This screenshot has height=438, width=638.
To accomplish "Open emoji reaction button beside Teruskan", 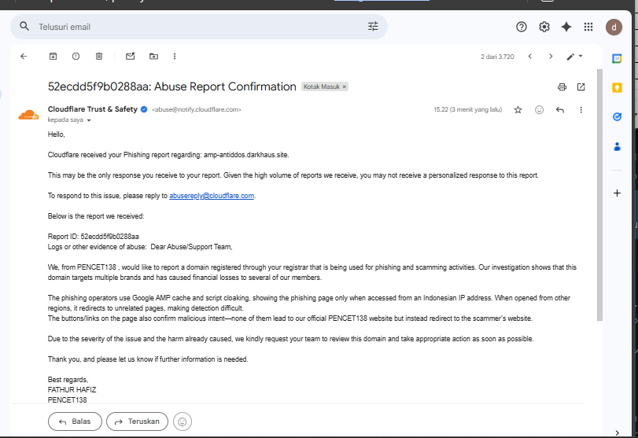I will point(183,421).
